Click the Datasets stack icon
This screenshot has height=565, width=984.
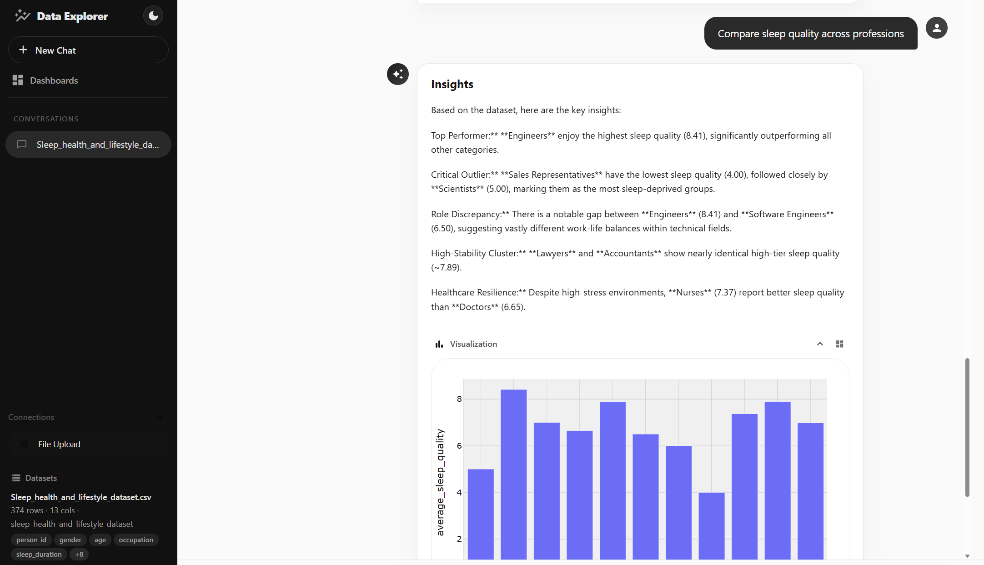tap(16, 478)
